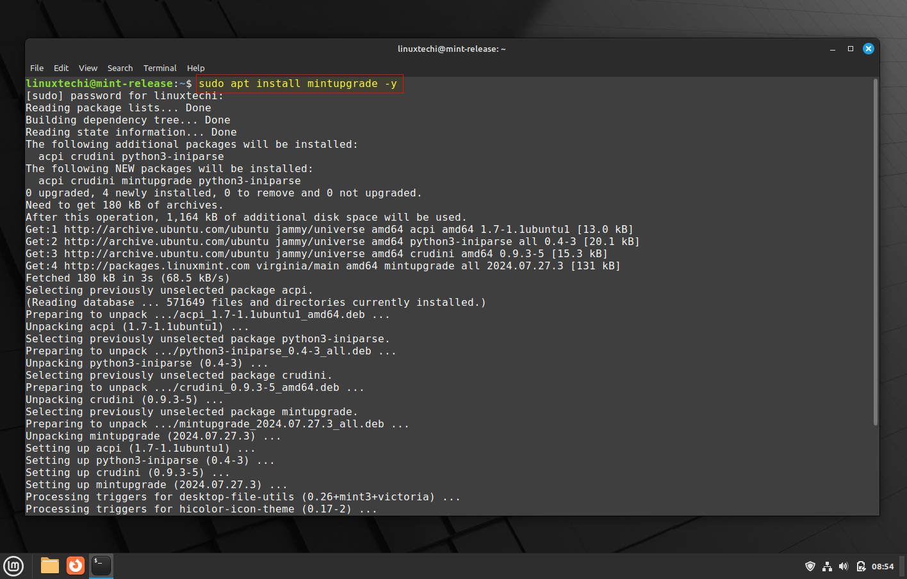Open the update manager shield tray icon
The image size is (907, 579).
coord(810,566)
